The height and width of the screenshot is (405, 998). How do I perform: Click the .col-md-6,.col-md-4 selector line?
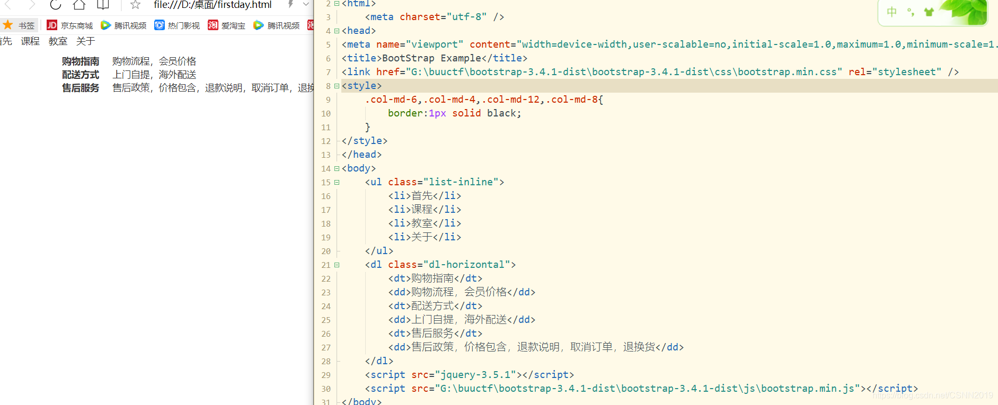tap(484, 100)
